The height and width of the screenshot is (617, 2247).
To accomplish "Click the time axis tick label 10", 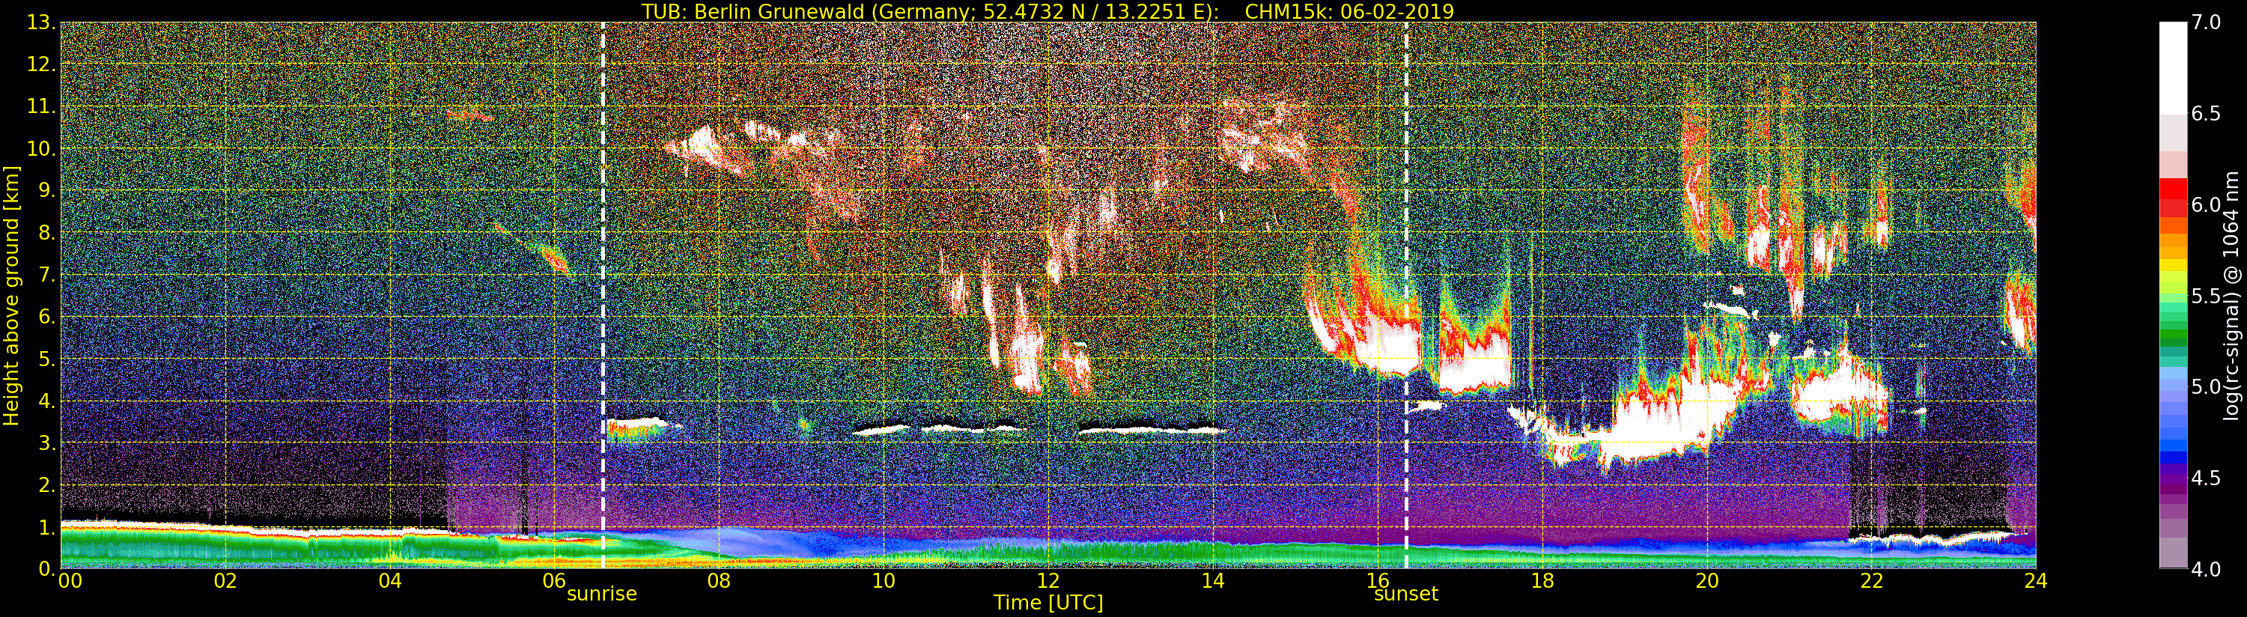I will 884,581.
